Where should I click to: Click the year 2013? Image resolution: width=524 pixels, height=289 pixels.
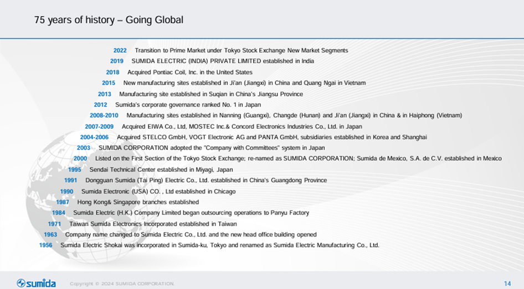click(104, 94)
